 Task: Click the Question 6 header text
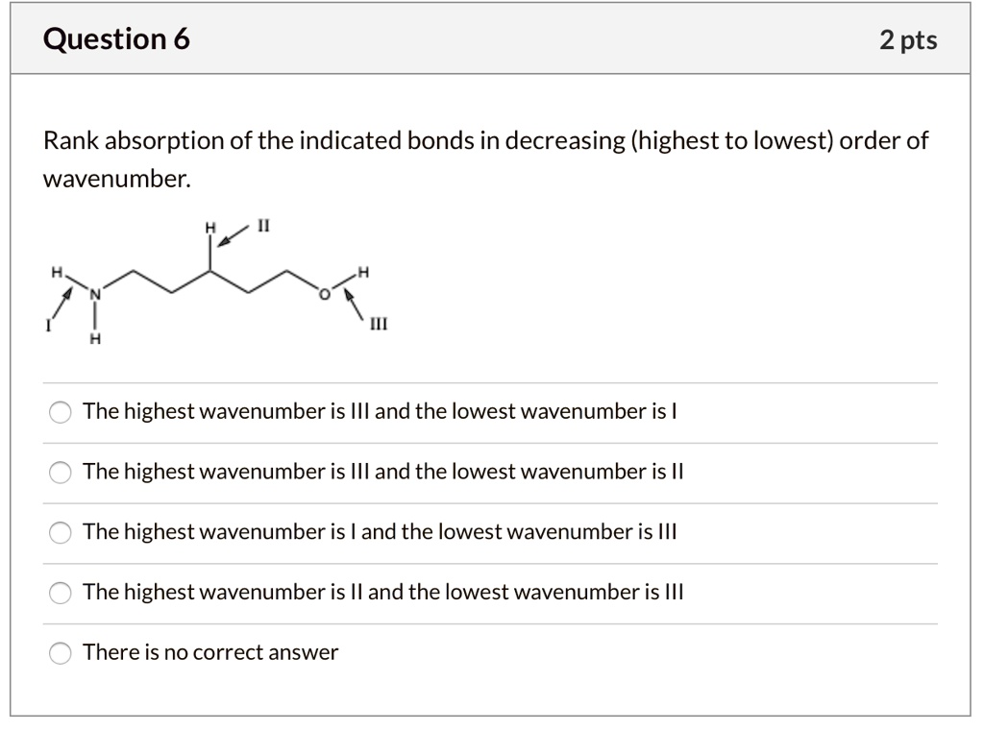point(115,38)
